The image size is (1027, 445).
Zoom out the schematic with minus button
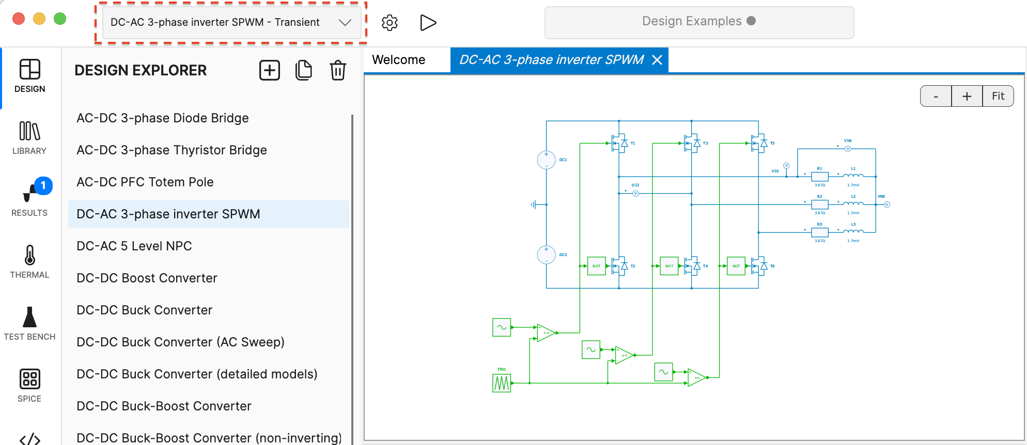coord(936,97)
